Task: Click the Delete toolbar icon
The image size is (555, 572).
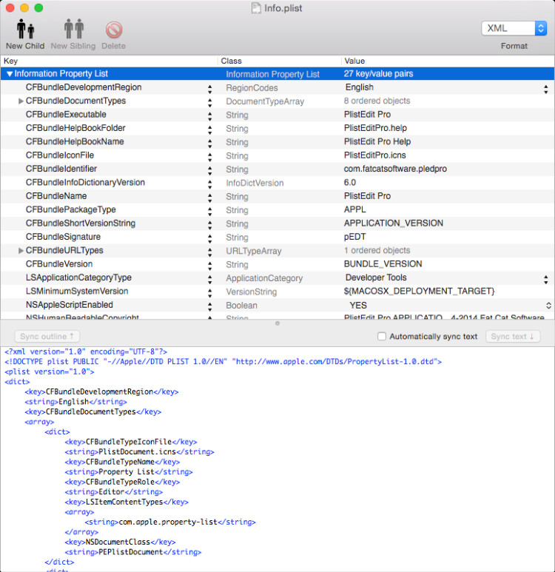Action: [114, 30]
